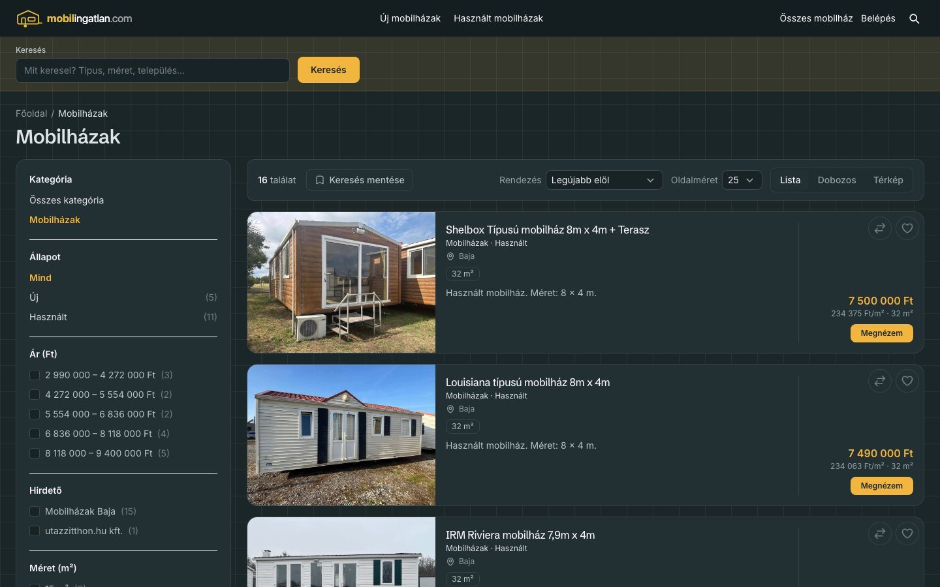
Task: Switch to the Térkép view tab
Action: 888,180
